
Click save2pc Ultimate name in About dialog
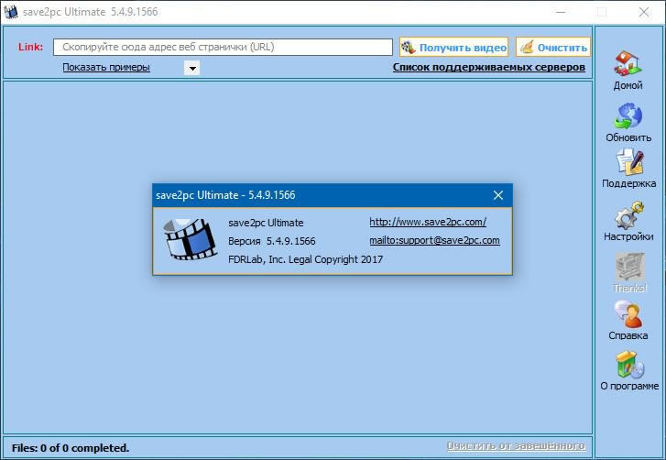click(x=266, y=223)
